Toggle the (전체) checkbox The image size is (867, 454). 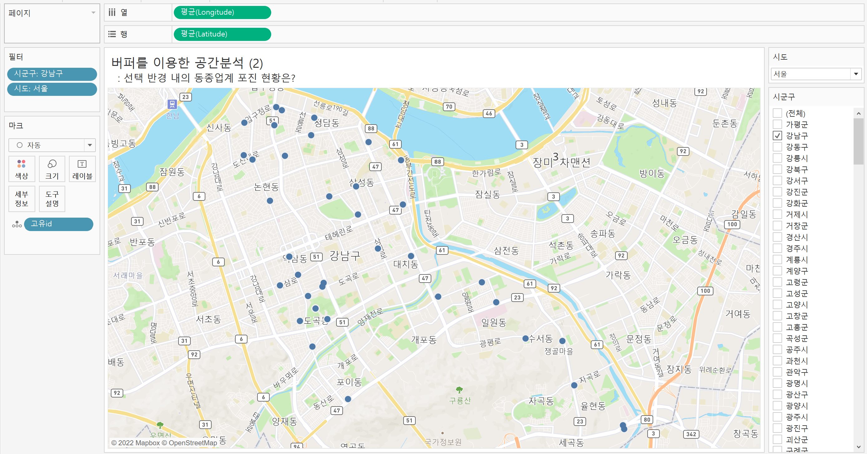[777, 113]
